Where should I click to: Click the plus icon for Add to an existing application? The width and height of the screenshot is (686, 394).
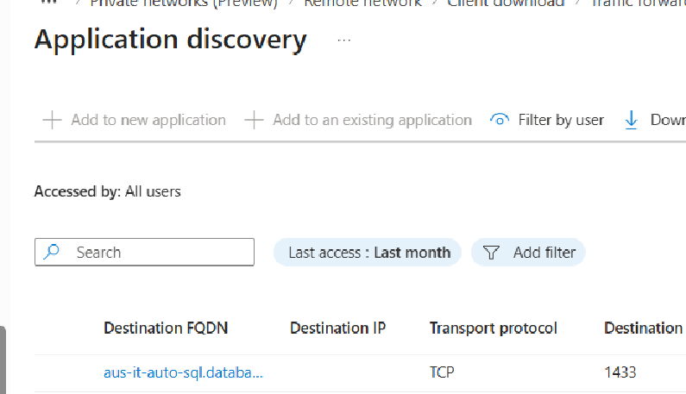(x=254, y=120)
